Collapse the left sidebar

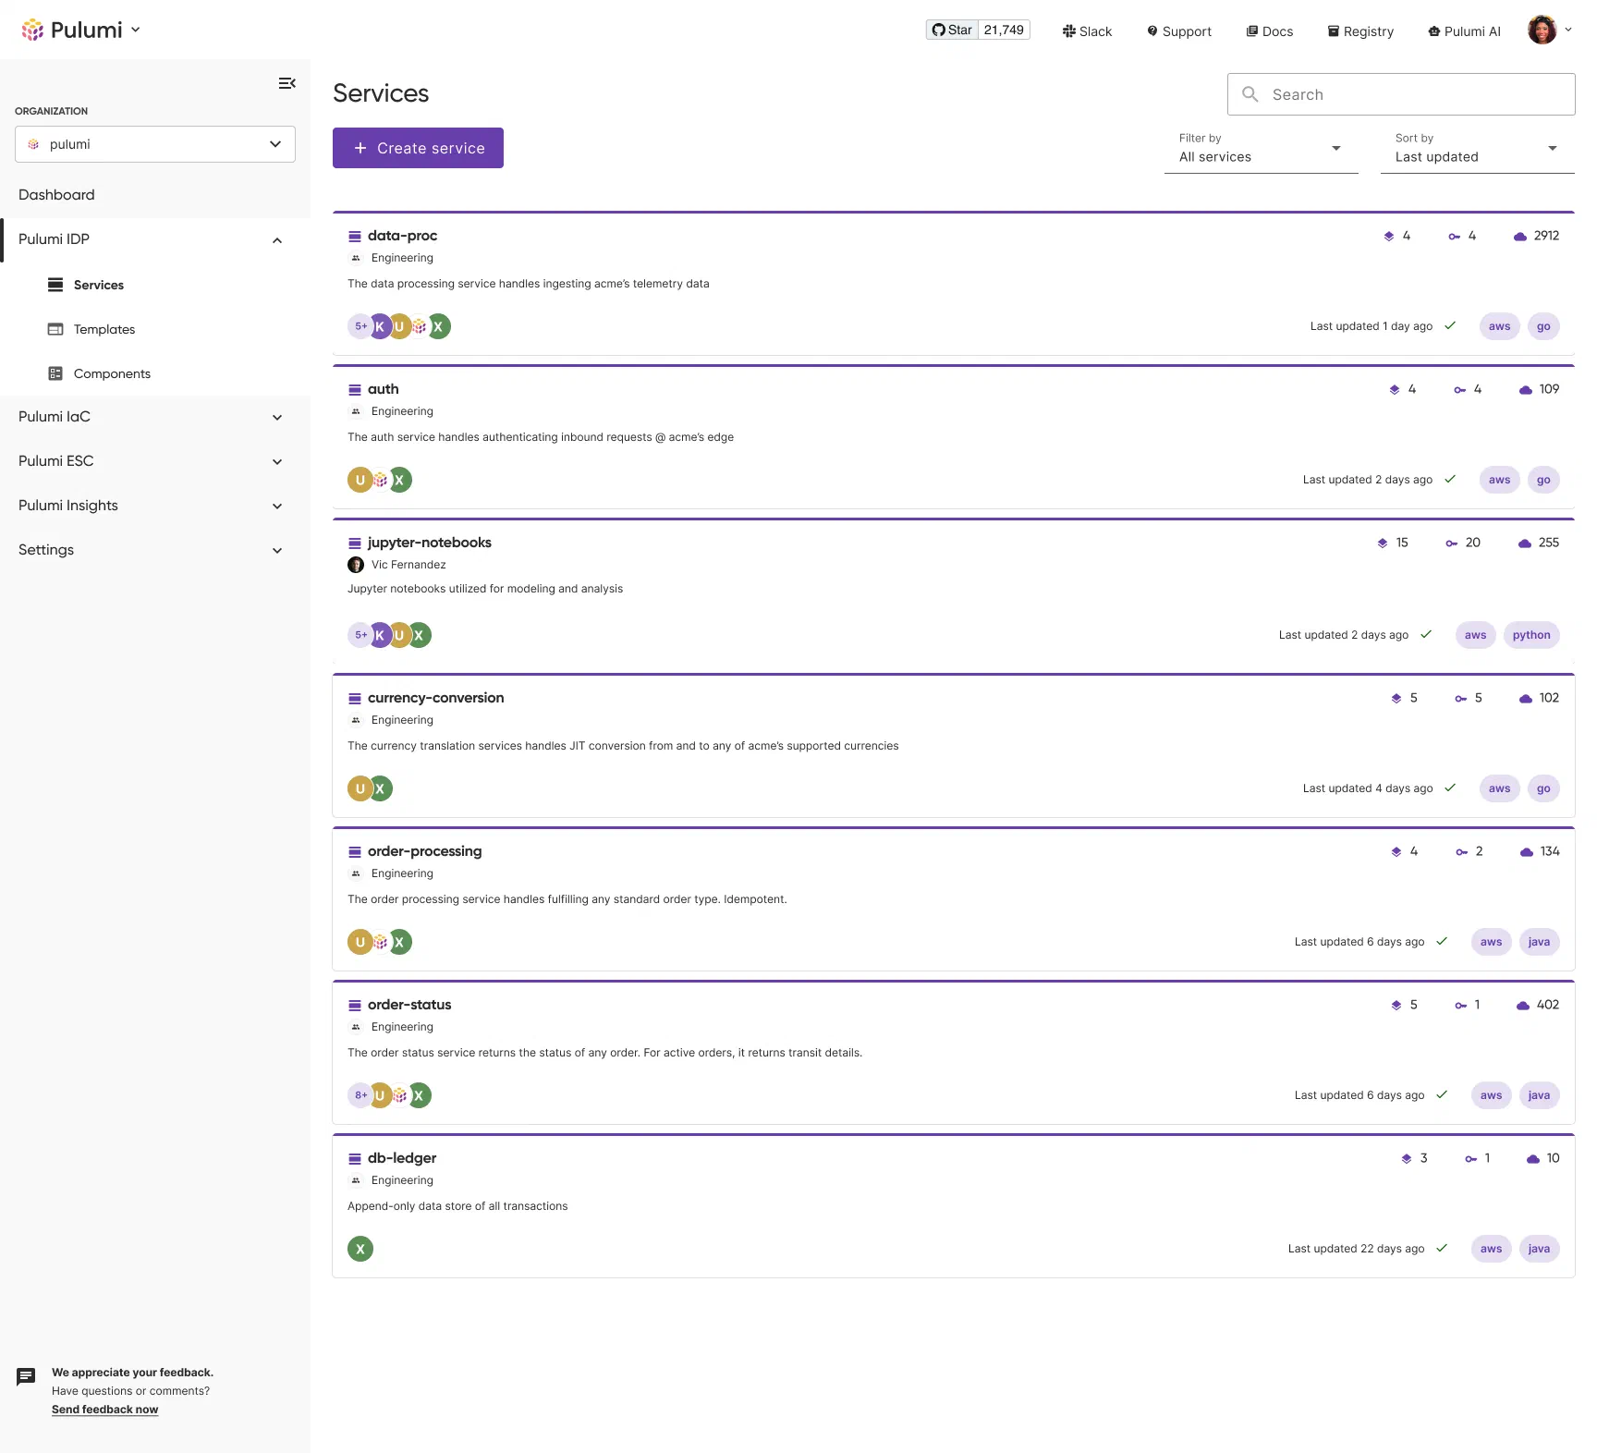point(286,82)
